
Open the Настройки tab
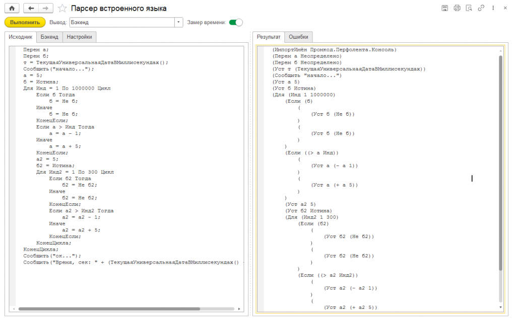(x=79, y=37)
